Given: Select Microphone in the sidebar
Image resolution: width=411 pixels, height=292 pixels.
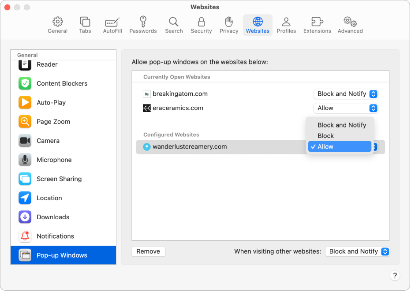Looking at the screenshot, I should click(52, 160).
